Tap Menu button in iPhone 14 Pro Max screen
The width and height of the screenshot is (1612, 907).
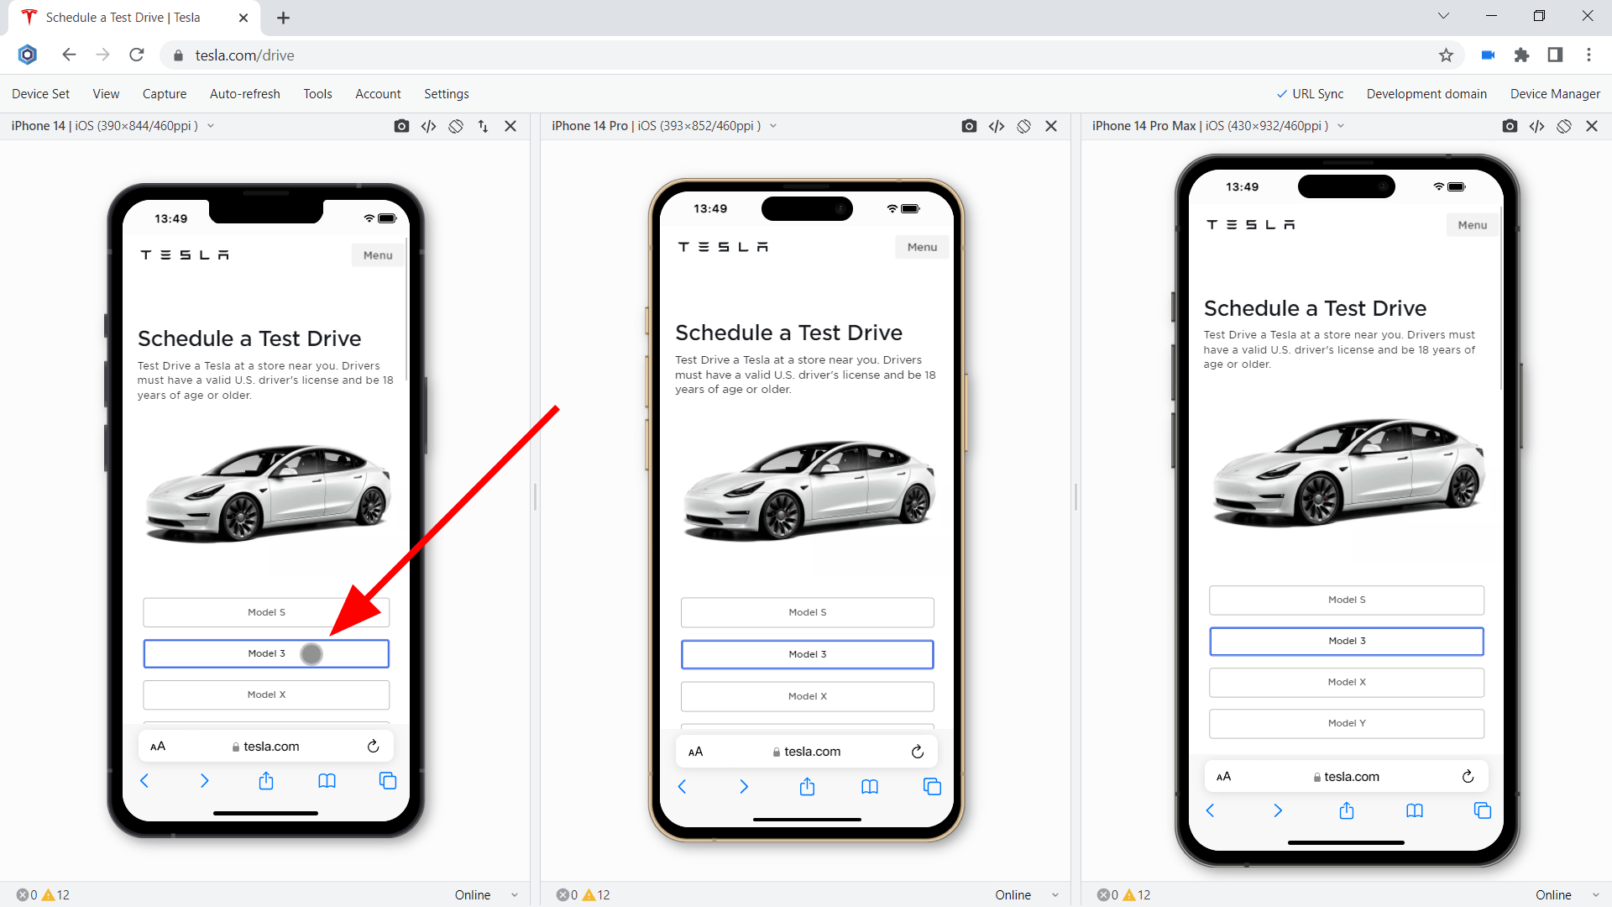(1473, 225)
